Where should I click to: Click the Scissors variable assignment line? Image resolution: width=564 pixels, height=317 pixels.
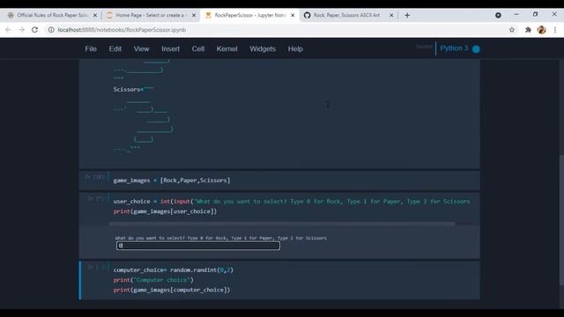(133, 89)
